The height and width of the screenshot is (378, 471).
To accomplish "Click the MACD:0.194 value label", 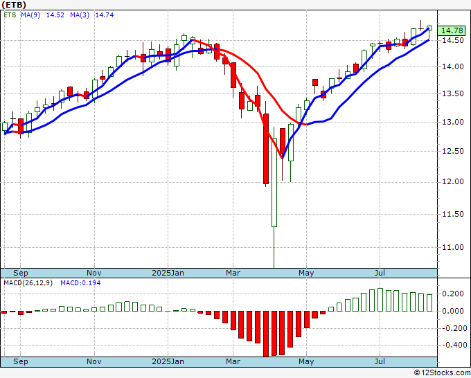I will [x=80, y=283].
